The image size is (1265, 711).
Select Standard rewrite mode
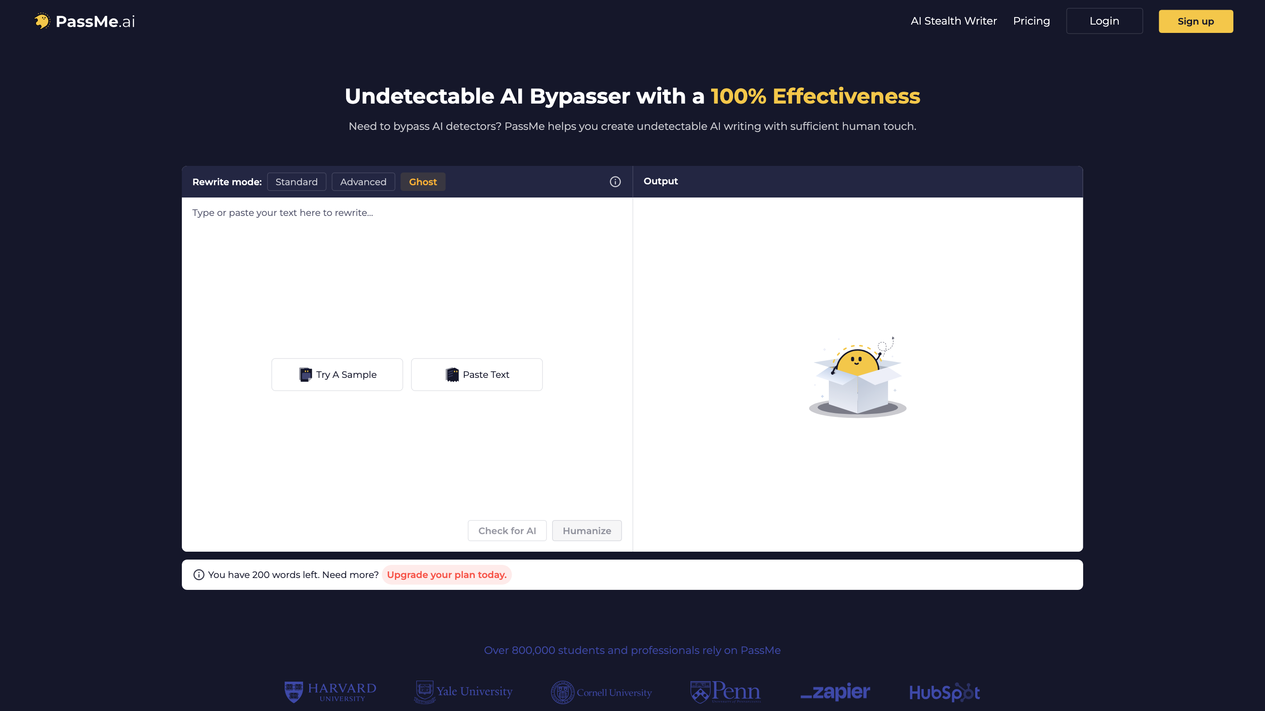coord(296,182)
